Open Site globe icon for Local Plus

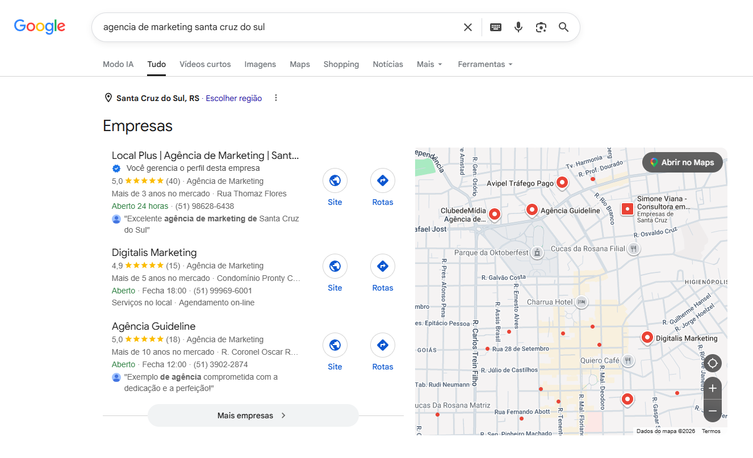(335, 180)
